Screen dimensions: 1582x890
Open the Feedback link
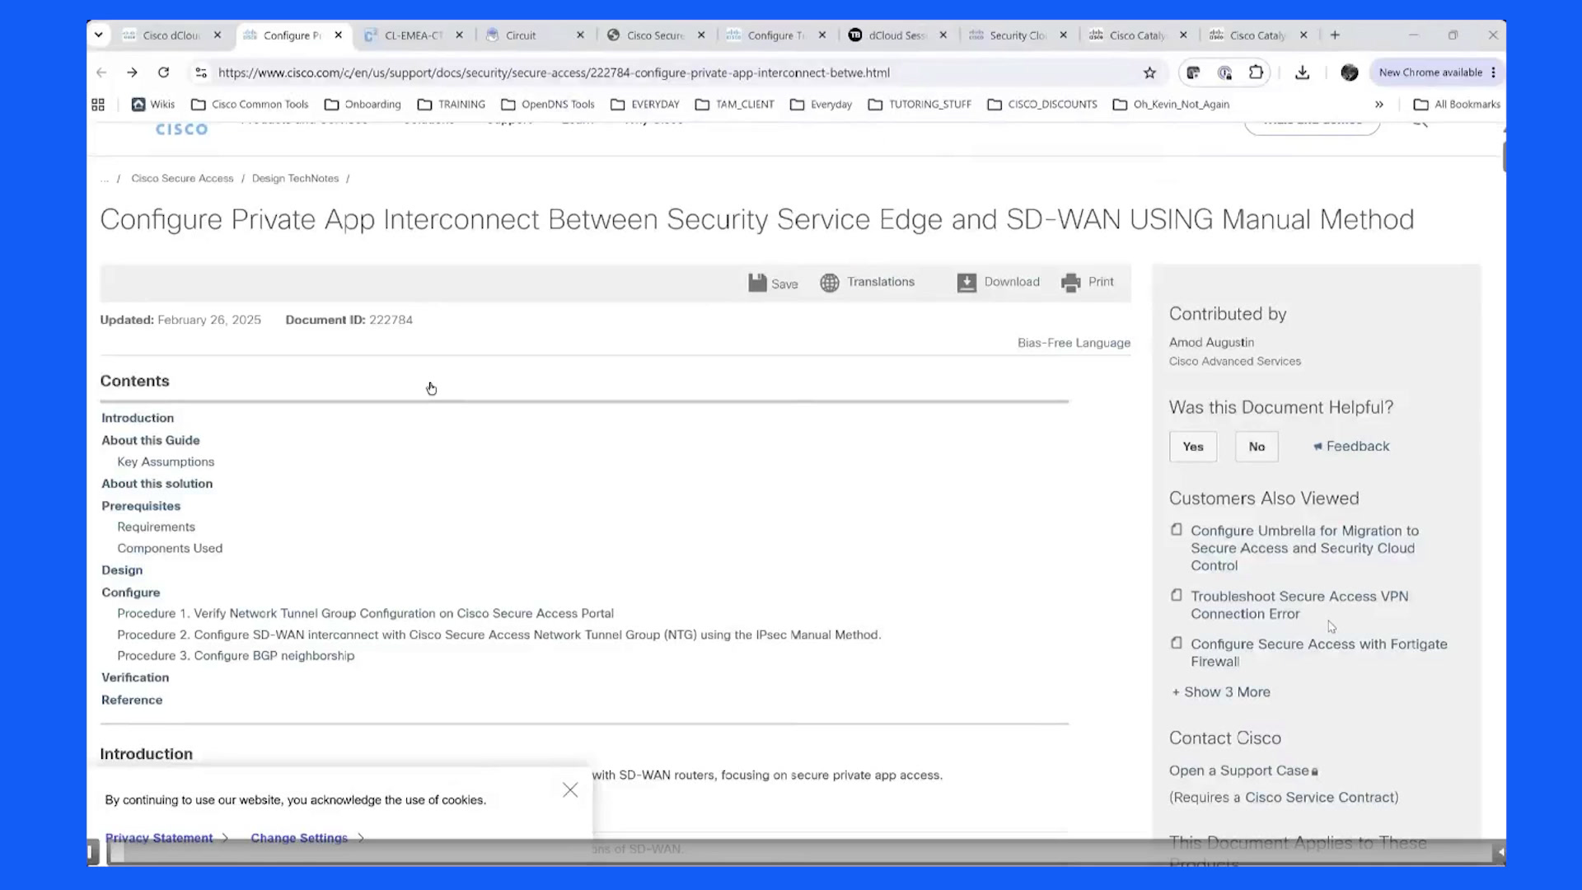[1351, 447]
